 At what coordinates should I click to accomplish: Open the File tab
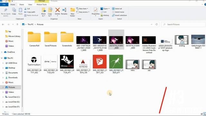pos(4,5)
